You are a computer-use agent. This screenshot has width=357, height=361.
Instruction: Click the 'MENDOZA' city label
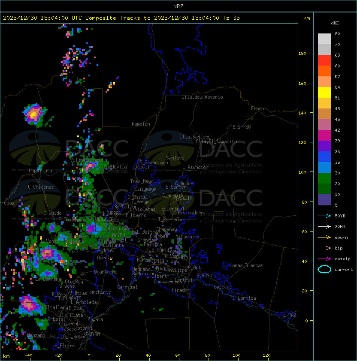pyautogui.click(x=104, y=219)
